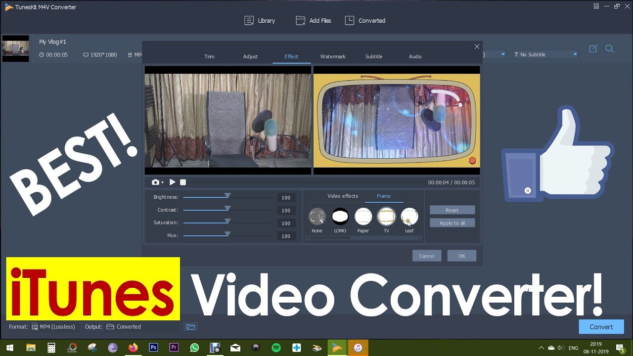
Task: Click the Apply to all button
Action: (x=452, y=223)
